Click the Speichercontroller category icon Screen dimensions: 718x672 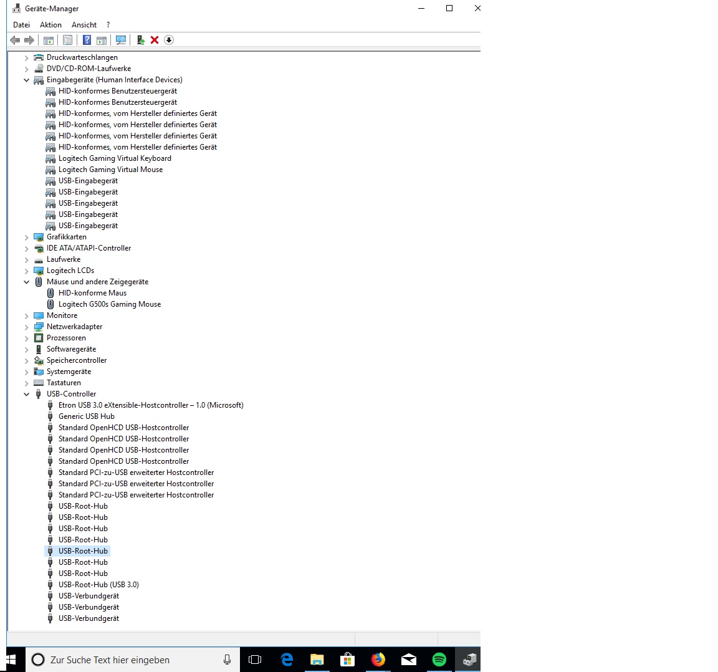coord(39,360)
